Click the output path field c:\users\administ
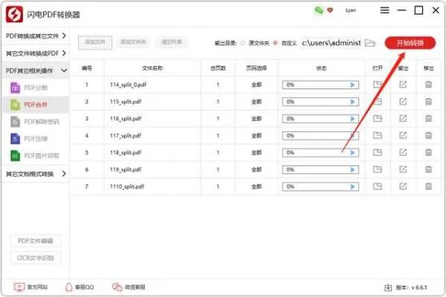Viewport: 446px width, 297px height. [x=332, y=43]
